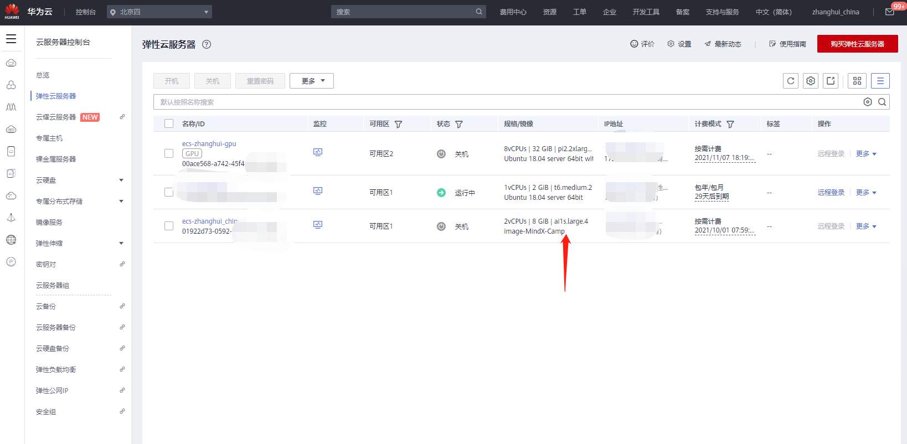
Task: Click the three-circles cluster icon in the left rail
Action: [x=11, y=85]
